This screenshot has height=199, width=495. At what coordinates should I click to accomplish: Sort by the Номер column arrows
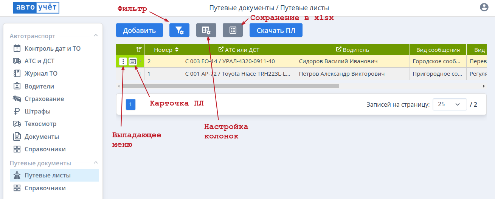point(176,50)
